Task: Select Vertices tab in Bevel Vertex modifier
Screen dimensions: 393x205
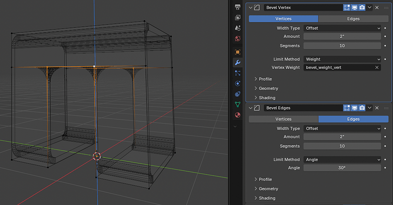Action: [x=284, y=19]
